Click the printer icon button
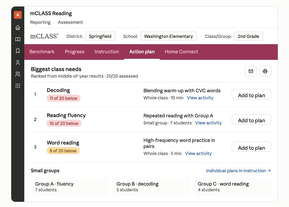This screenshot has height=207, width=289. coord(265,71)
